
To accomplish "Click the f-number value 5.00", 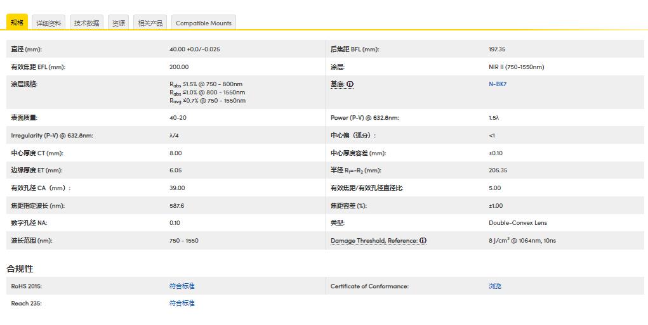I will coord(494,188).
